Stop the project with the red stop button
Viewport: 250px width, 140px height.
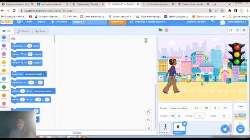click(x=166, y=30)
